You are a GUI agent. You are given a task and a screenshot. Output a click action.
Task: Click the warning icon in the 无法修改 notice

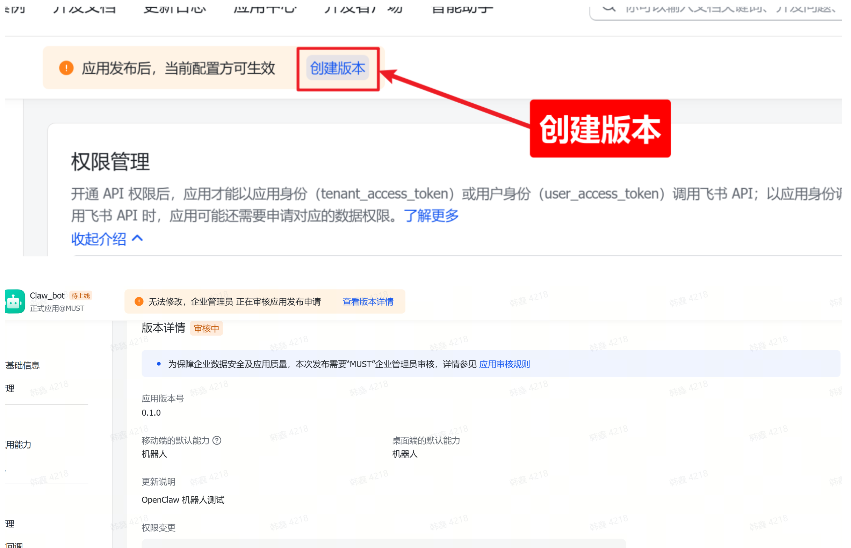point(138,301)
